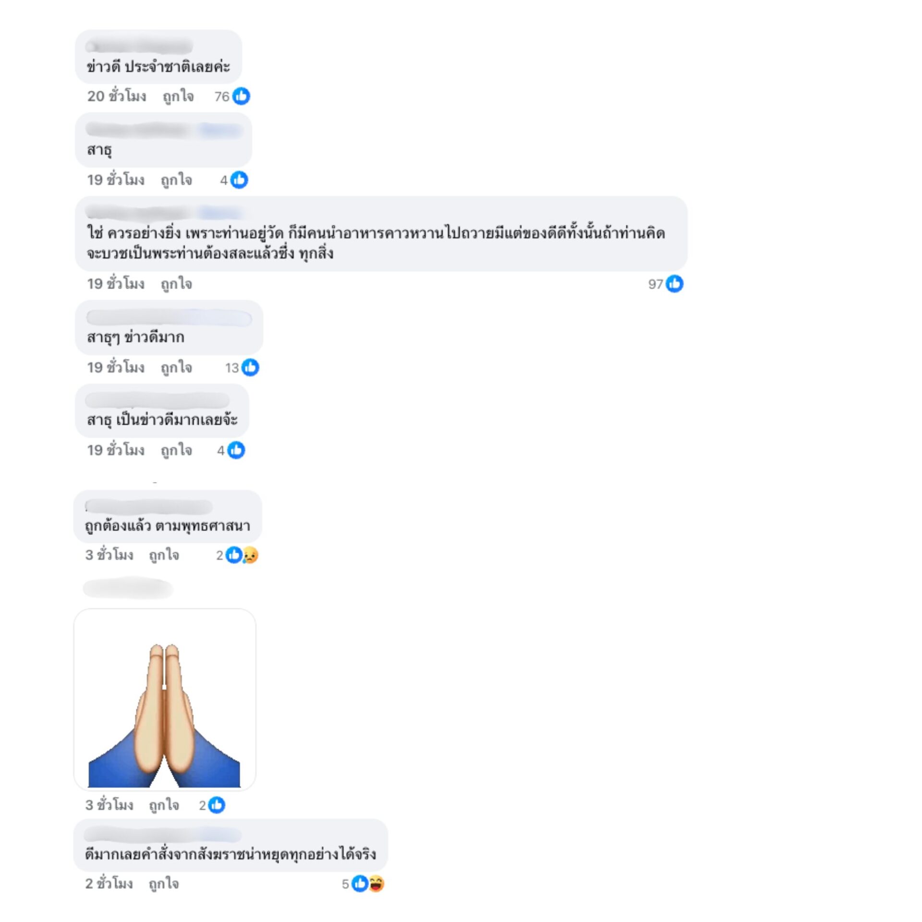Open 2 ชั่วโมง timestamp on last comment

[109, 884]
